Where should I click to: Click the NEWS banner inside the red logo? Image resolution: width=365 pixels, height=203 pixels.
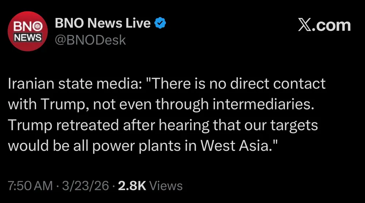point(28,37)
